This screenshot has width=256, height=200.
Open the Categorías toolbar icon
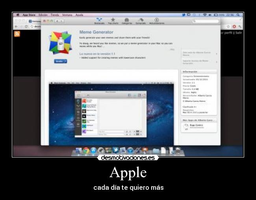coord(127,20)
